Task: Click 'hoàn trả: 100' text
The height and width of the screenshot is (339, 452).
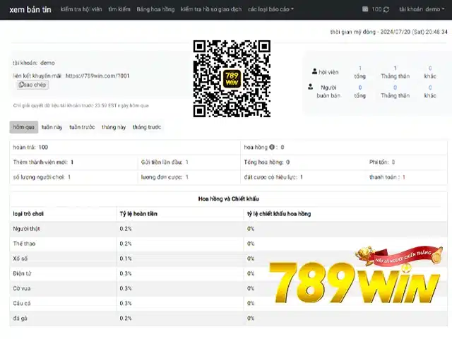Action: pos(30,148)
